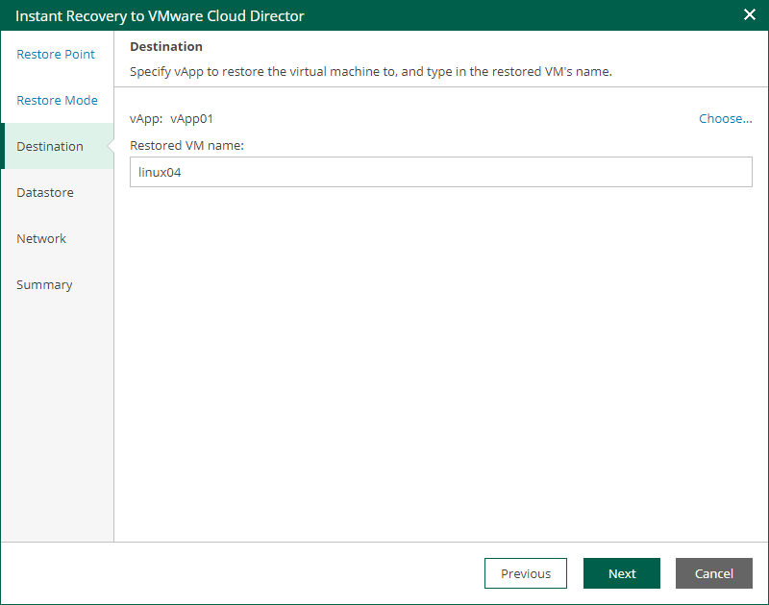
Task: Click the Previous button
Action: point(525,573)
